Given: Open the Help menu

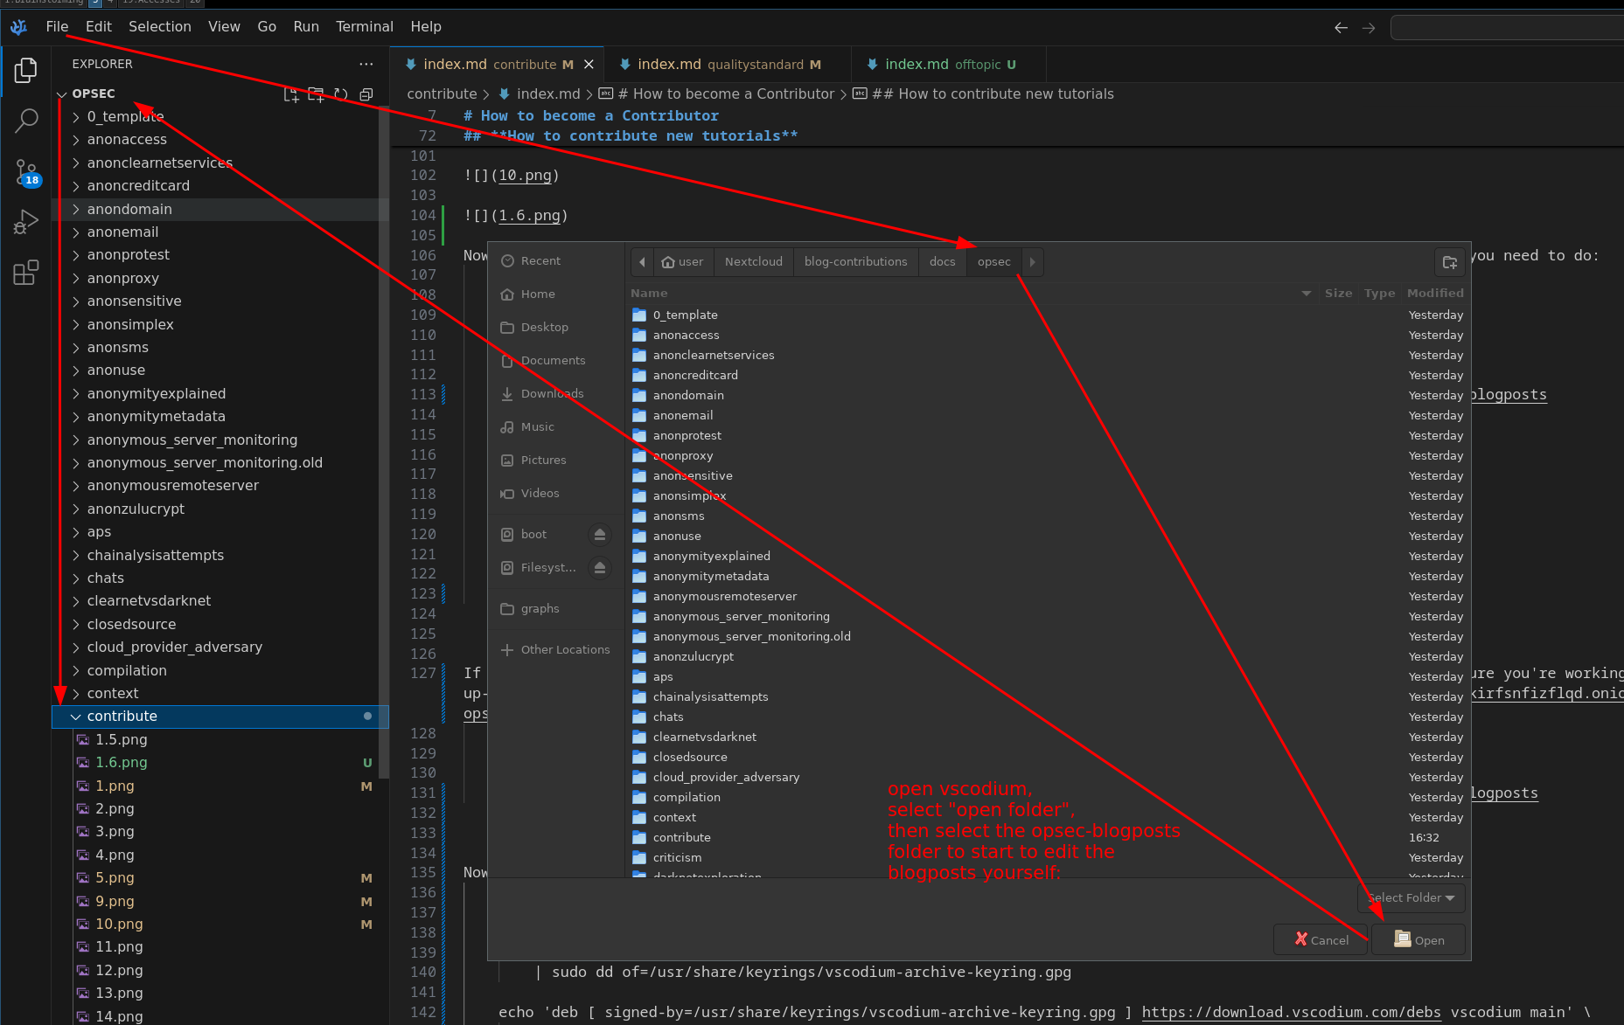Looking at the screenshot, I should tap(426, 27).
